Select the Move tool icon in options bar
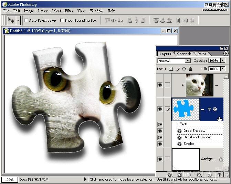This screenshot has width=231, height=184. click(x=11, y=20)
